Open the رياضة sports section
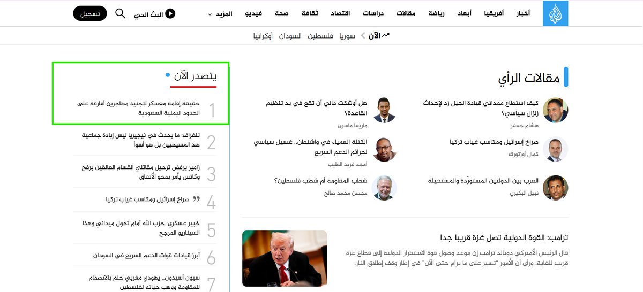This screenshot has height=292, width=643. (x=436, y=14)
